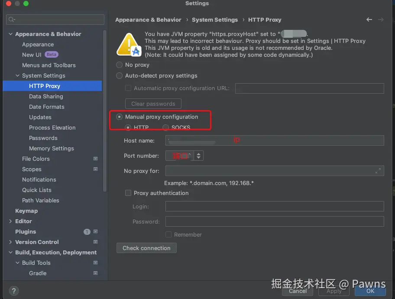Toggle the Remember password checkbox
The image size is (395, 299).
coord(168,234)
